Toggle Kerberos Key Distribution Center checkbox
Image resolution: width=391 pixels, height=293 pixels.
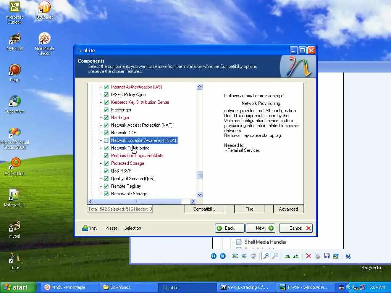click(x=106, y=102)
